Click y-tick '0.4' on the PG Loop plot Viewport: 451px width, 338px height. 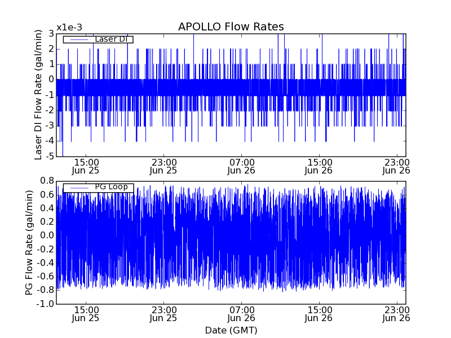coord(47,208)
